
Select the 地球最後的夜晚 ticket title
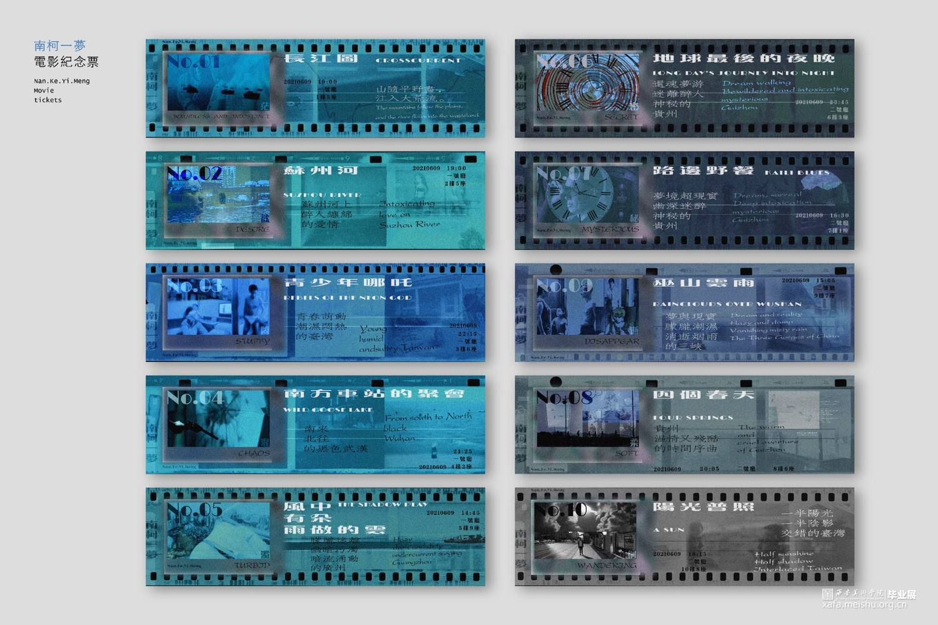tap(744, 59)
